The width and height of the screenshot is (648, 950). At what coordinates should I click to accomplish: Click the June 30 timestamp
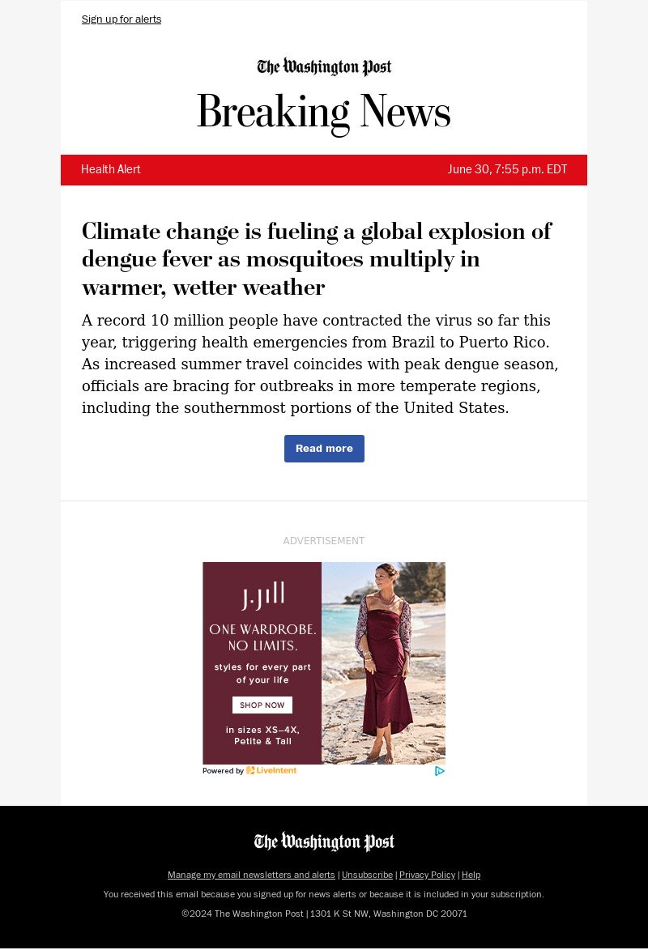(507, 170)
